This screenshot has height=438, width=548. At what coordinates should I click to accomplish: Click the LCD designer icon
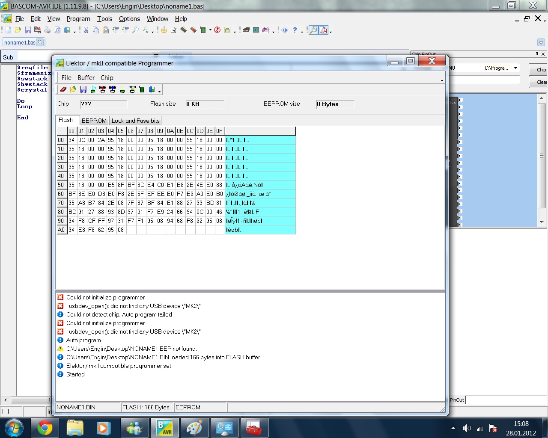(x=256, y=30)
